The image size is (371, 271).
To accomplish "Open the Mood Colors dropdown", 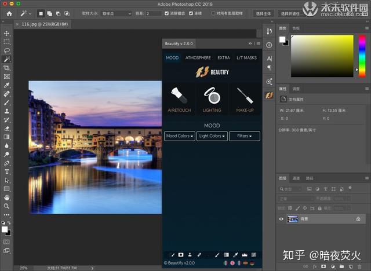I will tap(180, 136).
